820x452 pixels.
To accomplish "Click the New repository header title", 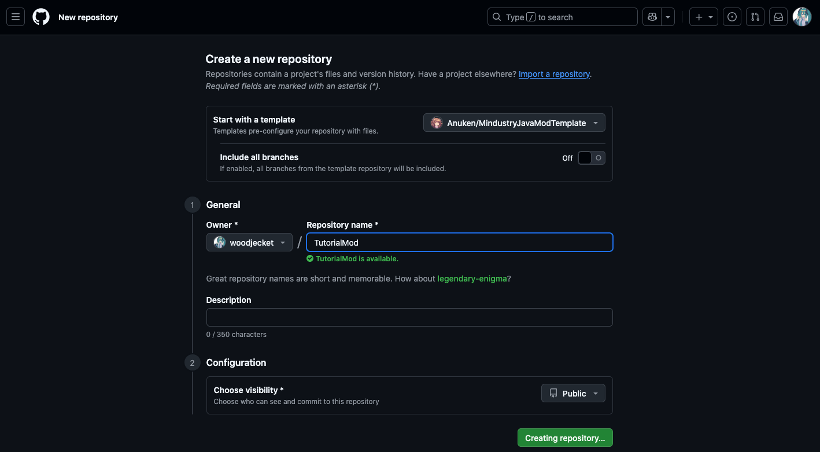I will click(x=88, y=17).
